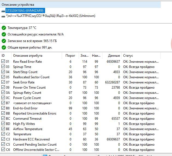Click the green check icon beside Температура

click(4, 28)
